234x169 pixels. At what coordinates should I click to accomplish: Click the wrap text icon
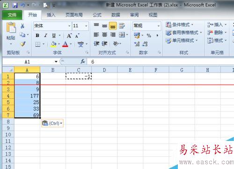tap(122, 26)
